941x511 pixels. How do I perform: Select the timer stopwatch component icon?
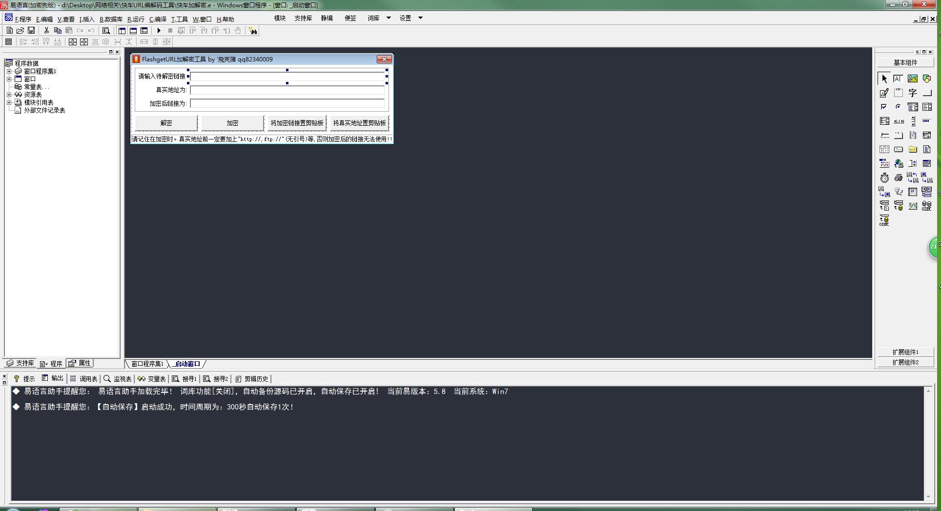click(x=884, y=177)
